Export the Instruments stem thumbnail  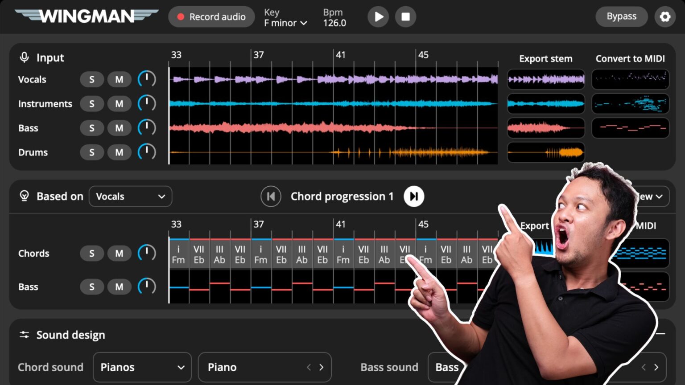click(x=546, y=104)
